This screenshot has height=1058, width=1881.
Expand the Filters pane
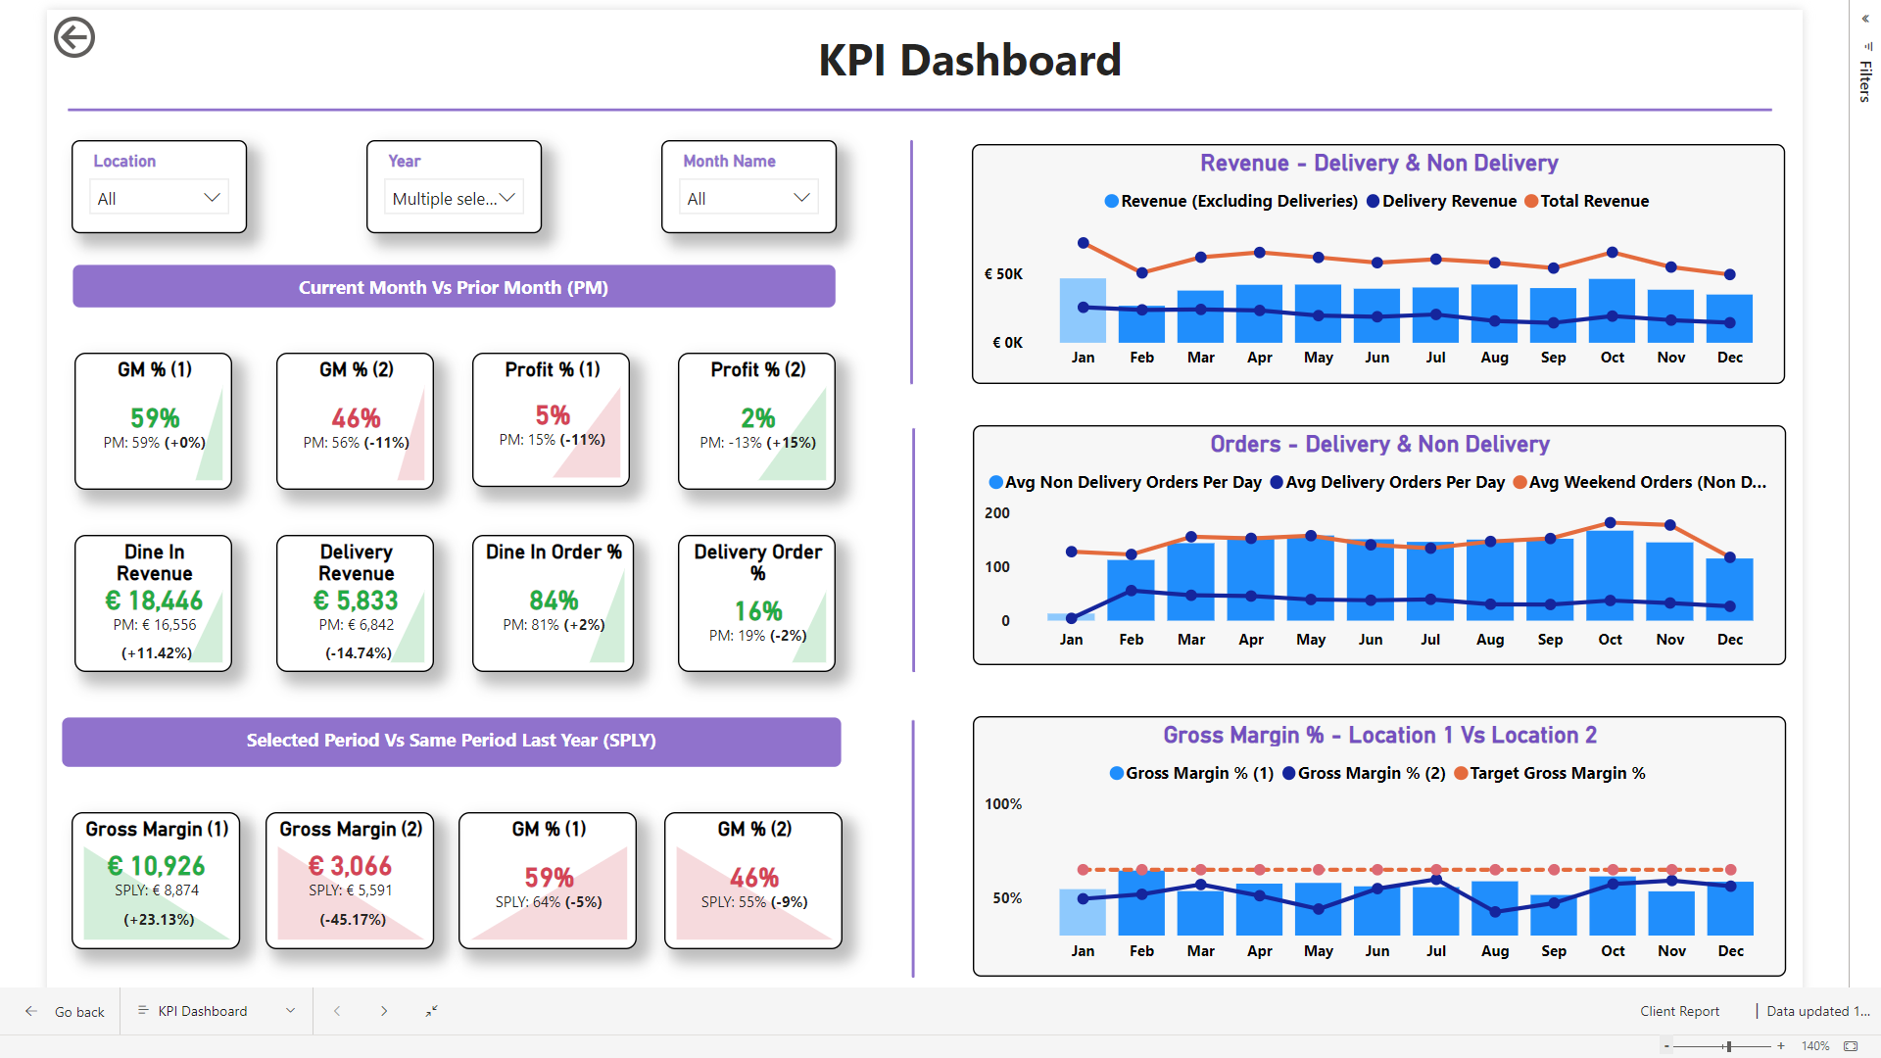pos(1865,18)
